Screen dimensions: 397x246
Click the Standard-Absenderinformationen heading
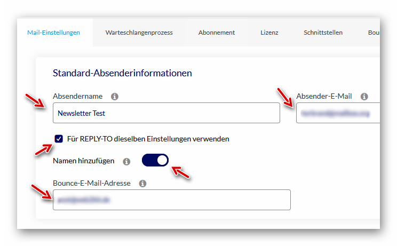click(122, 73)
